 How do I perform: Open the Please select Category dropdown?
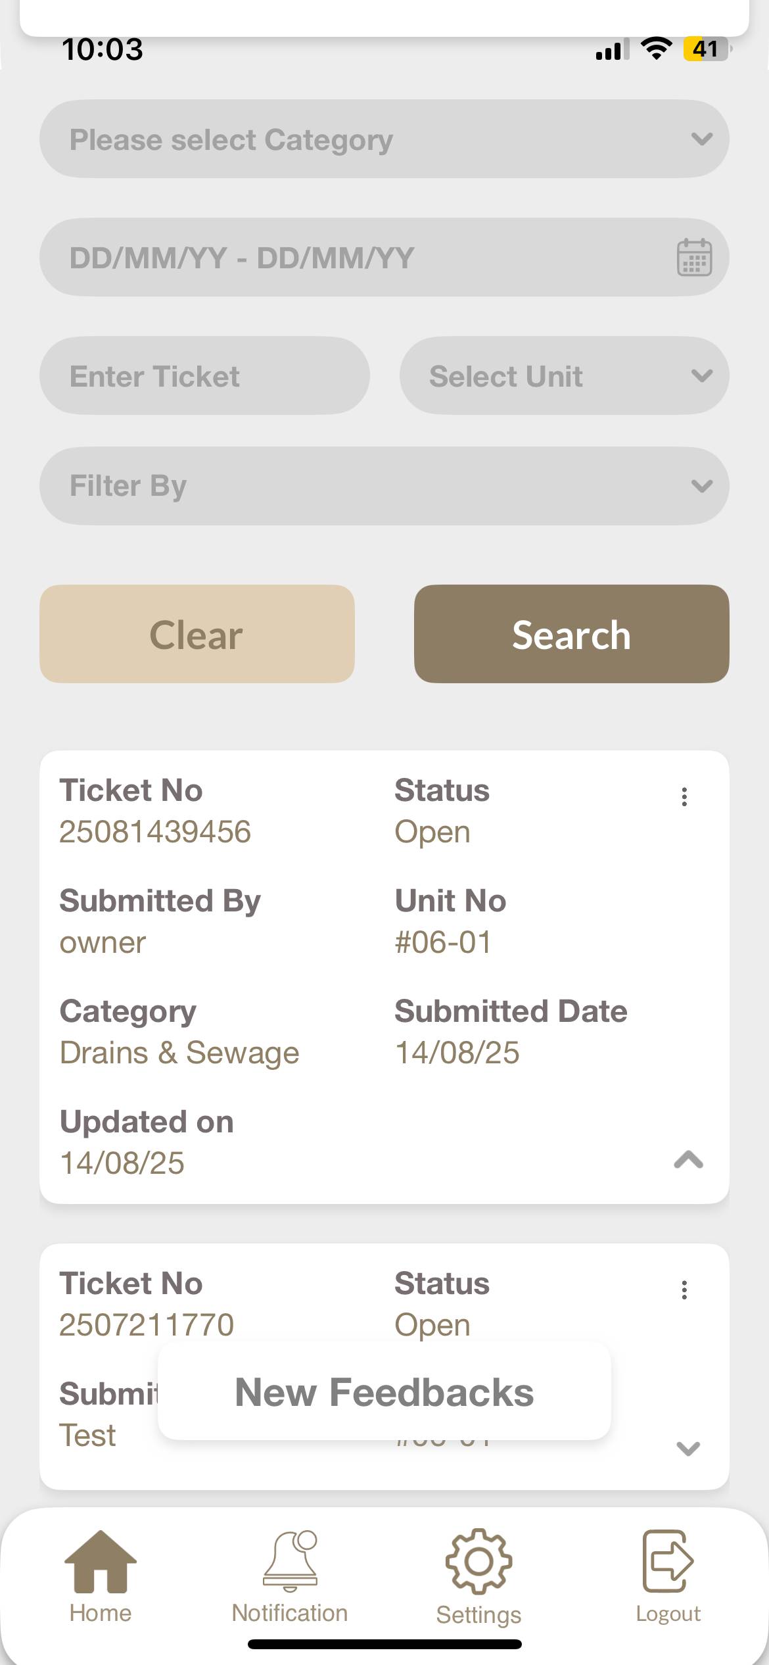pyautogui.click(x=384, y=139)
